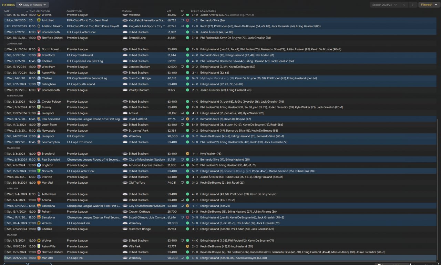Sort by the TV column header

tap(182, 11)
